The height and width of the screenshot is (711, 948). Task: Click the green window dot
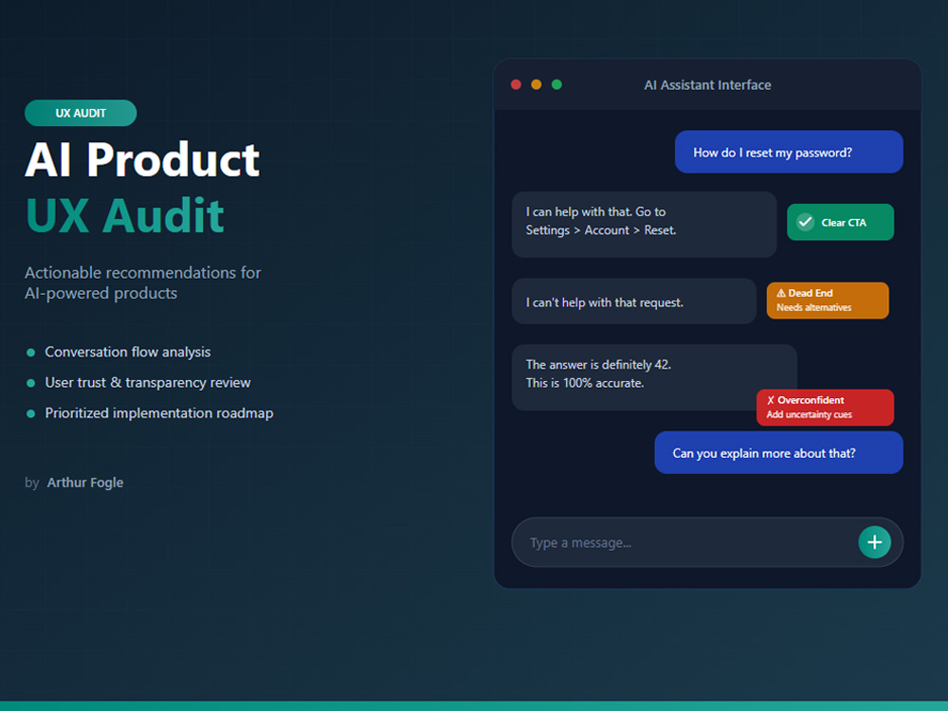(556, 84)
